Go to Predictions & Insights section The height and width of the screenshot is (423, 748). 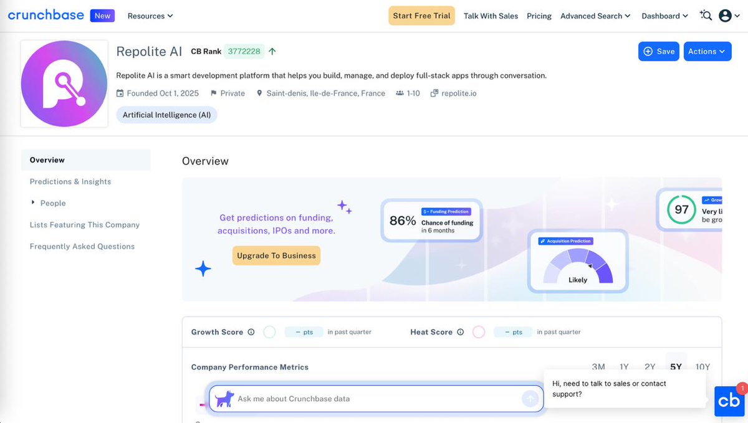tap(70, 181)
